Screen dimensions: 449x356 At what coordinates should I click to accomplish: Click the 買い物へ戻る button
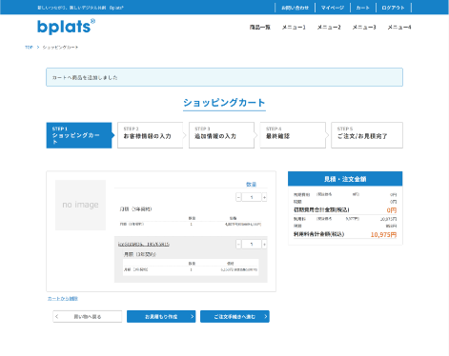pos(88,317)
